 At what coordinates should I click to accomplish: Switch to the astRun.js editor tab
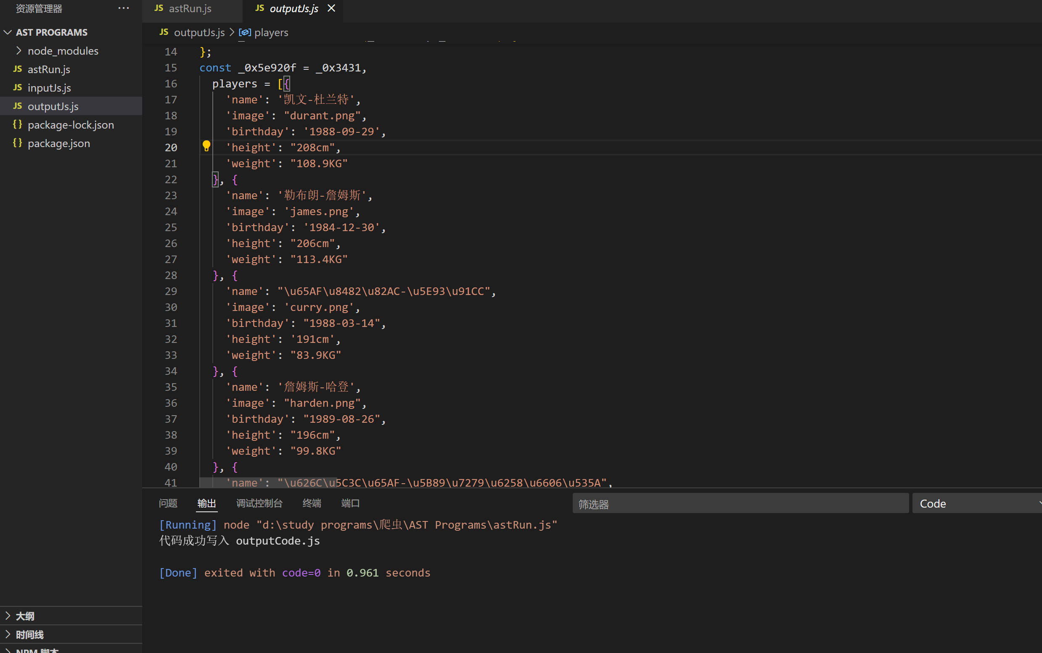coord(190,8)
